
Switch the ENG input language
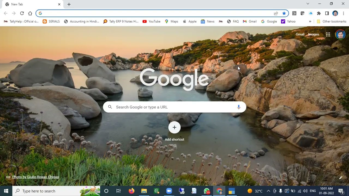click(313, 191)
